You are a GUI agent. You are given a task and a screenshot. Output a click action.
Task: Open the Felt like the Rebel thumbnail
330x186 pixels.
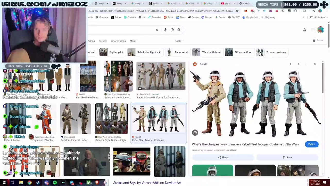tap(88, 76)
